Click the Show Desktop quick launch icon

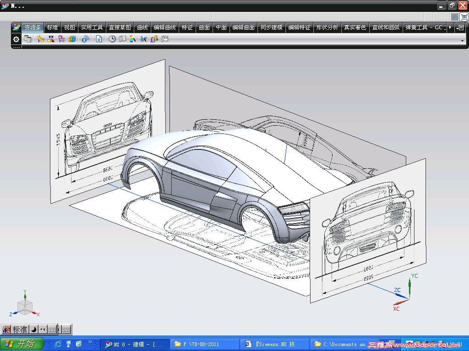(69, 344)
